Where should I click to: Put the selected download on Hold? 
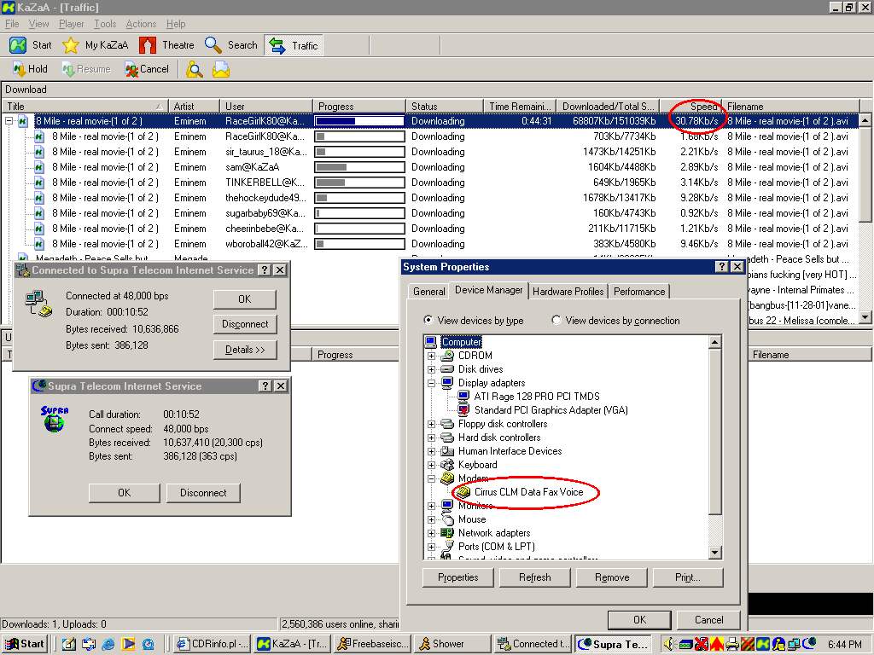coord(30,69)
